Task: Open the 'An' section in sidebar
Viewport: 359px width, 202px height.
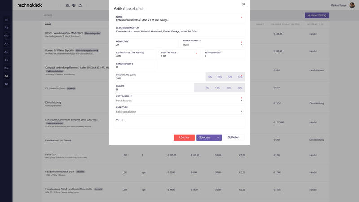Action: [x=6, y=44]
